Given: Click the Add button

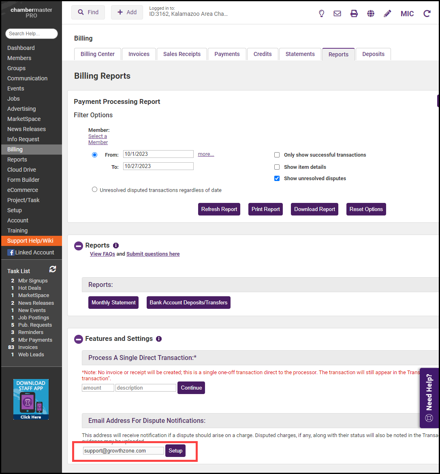Looking at the screenshot, I should [x=127, y=13].
